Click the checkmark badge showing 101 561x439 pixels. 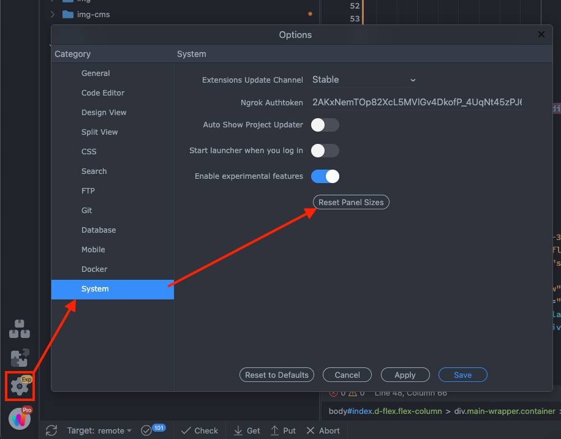[x=153, y=430]
